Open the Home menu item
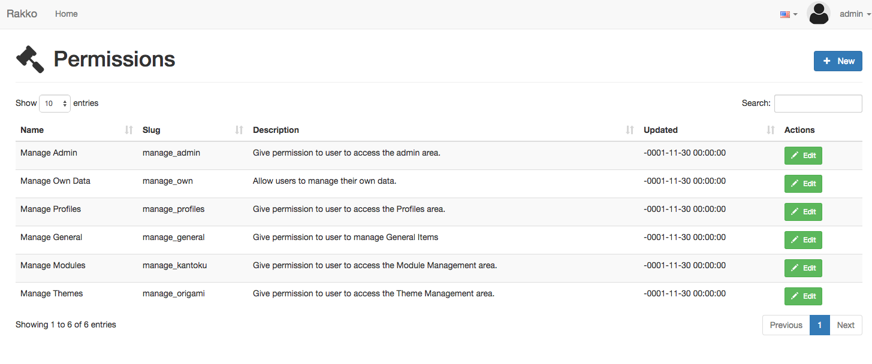Image resolution: width=872 pixels, height=364 pixels. pyautogui.click(x=67, y=14)
